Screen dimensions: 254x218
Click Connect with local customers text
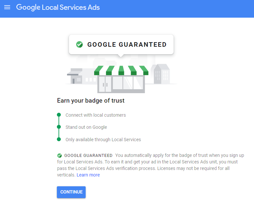coord(95,115)
